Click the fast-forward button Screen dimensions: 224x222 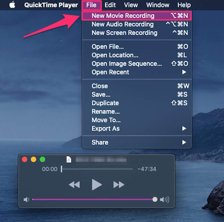tap(119, 185)
